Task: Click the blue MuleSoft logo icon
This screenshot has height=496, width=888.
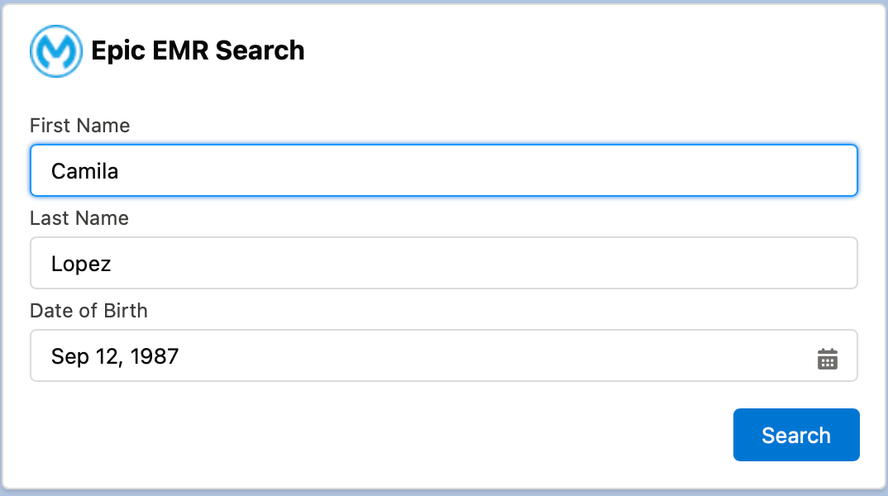Action: click(x=56, y=51)
